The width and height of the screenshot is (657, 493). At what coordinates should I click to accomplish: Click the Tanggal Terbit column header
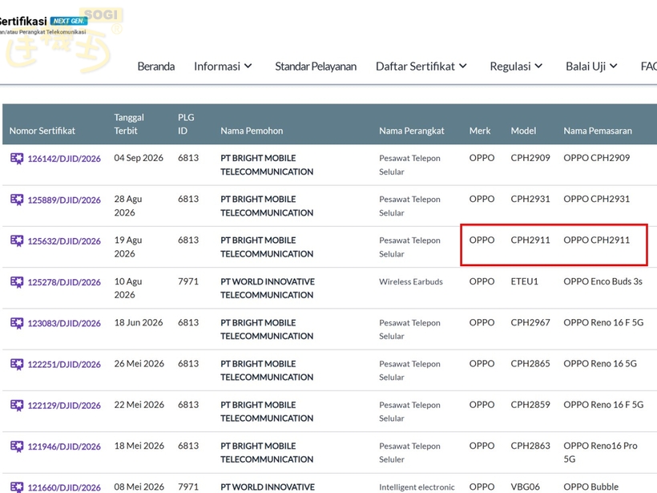(129, 124)
